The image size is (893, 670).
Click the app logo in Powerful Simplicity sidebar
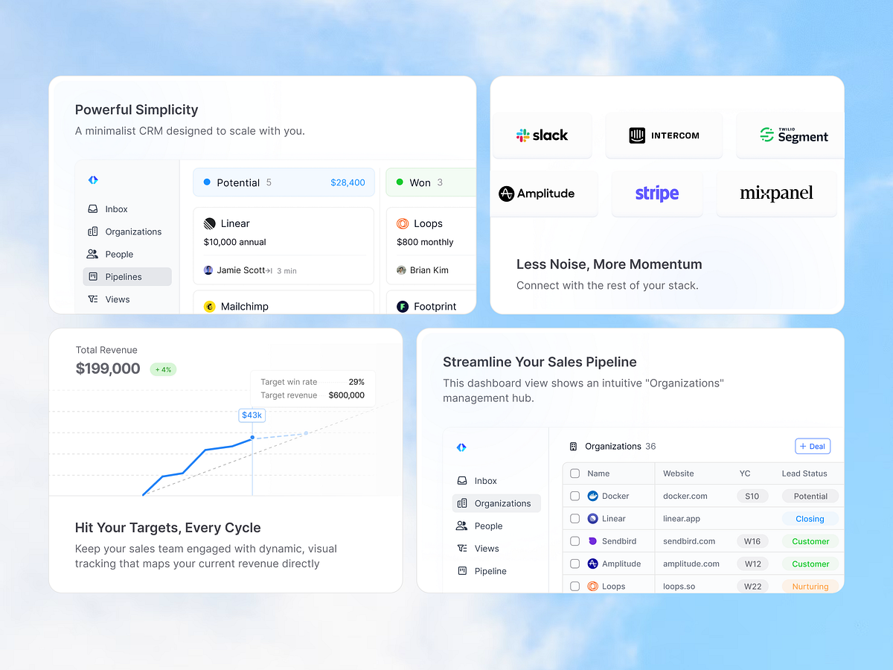click(93, 180)
